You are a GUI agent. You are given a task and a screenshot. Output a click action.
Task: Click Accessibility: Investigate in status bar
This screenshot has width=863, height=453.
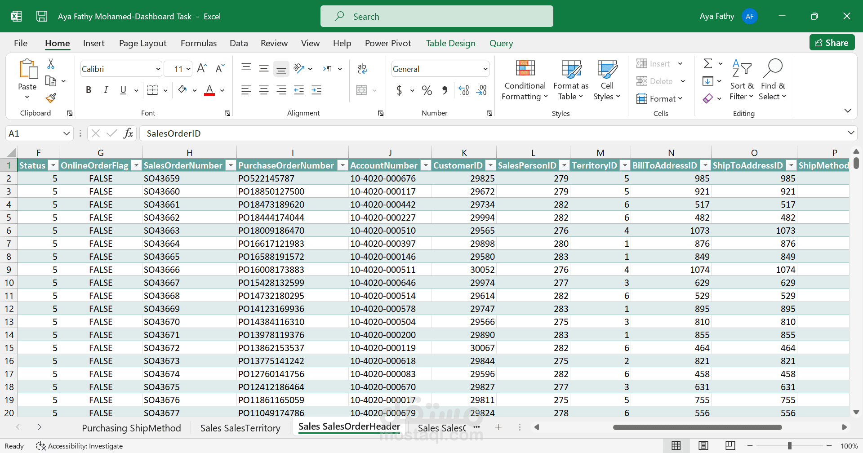80,446
